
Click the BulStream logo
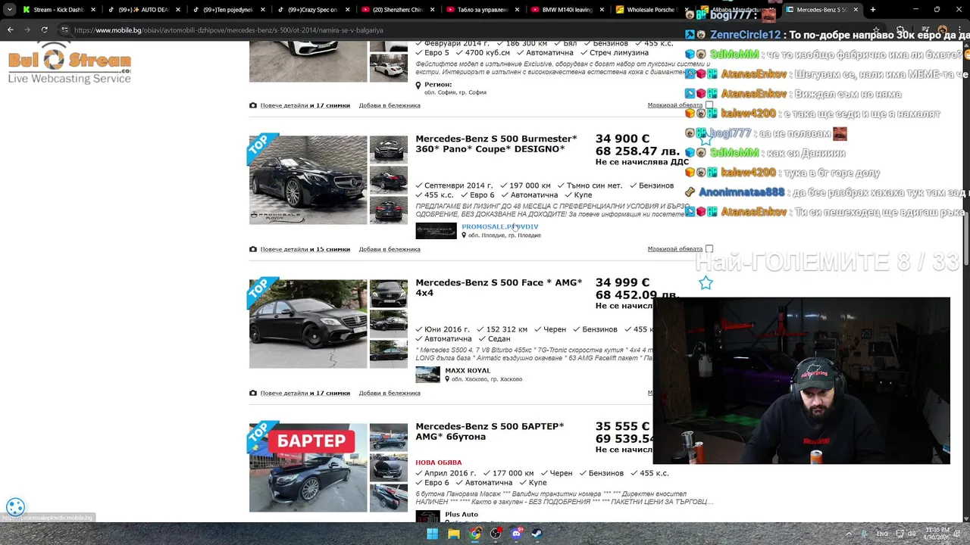click(x=69, y=62)
